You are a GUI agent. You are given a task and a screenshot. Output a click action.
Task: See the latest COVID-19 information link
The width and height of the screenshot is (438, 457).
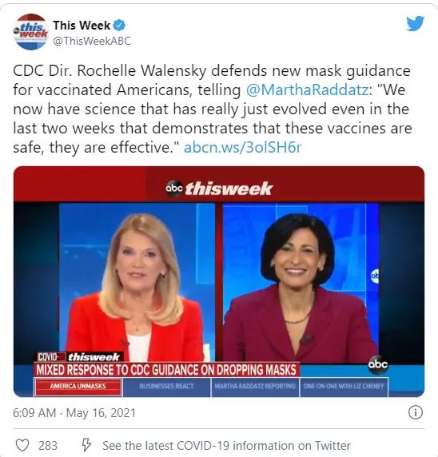coord(226,446)
